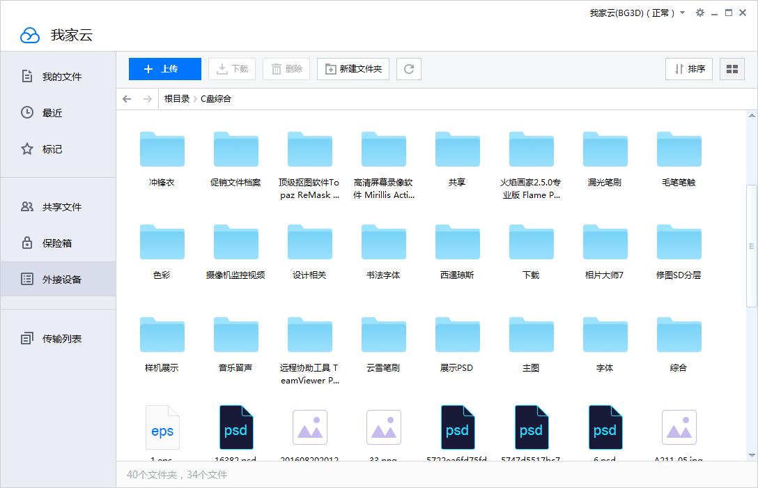758x488 pixels.
Task: Click 下载 to download selected files
Action: pos(231,69)
